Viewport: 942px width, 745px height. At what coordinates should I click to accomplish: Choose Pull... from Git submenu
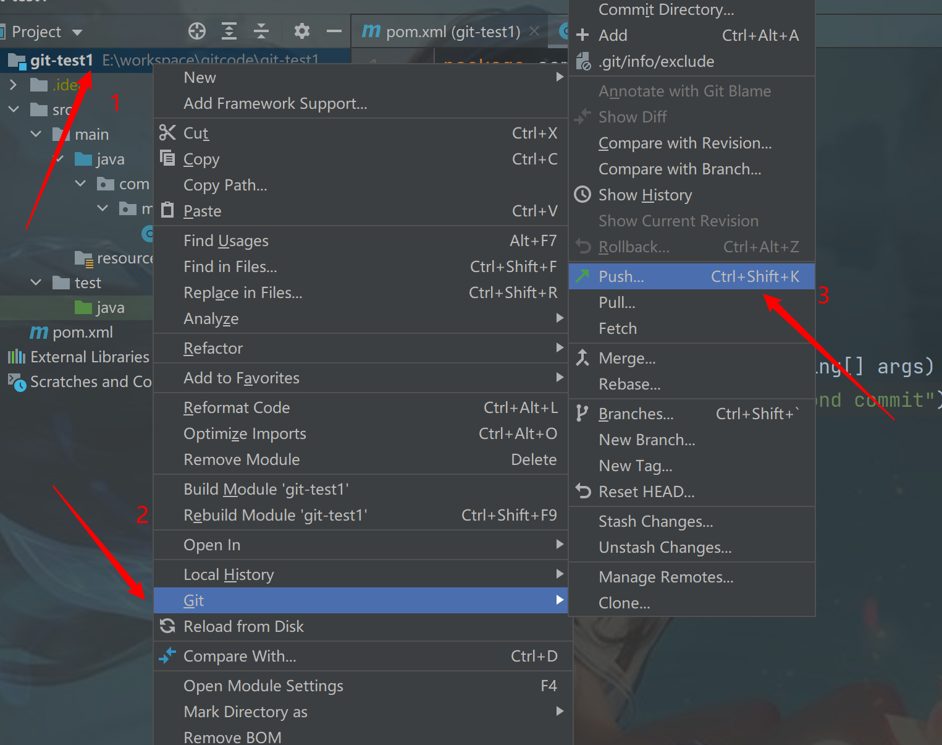tap(692, 302)
